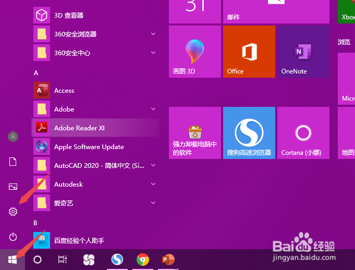This screenshot has width=355, height=270.
Task: Click the 百度经验个人助手 label
Action: point(79,240)
